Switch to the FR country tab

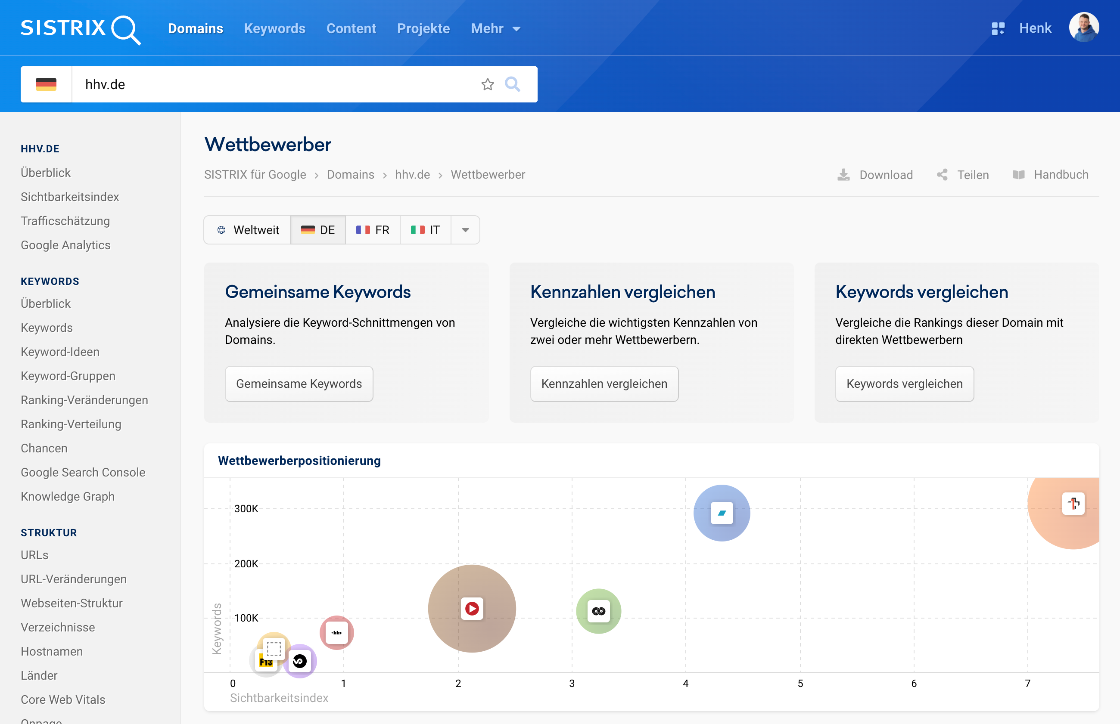[373, 230]
